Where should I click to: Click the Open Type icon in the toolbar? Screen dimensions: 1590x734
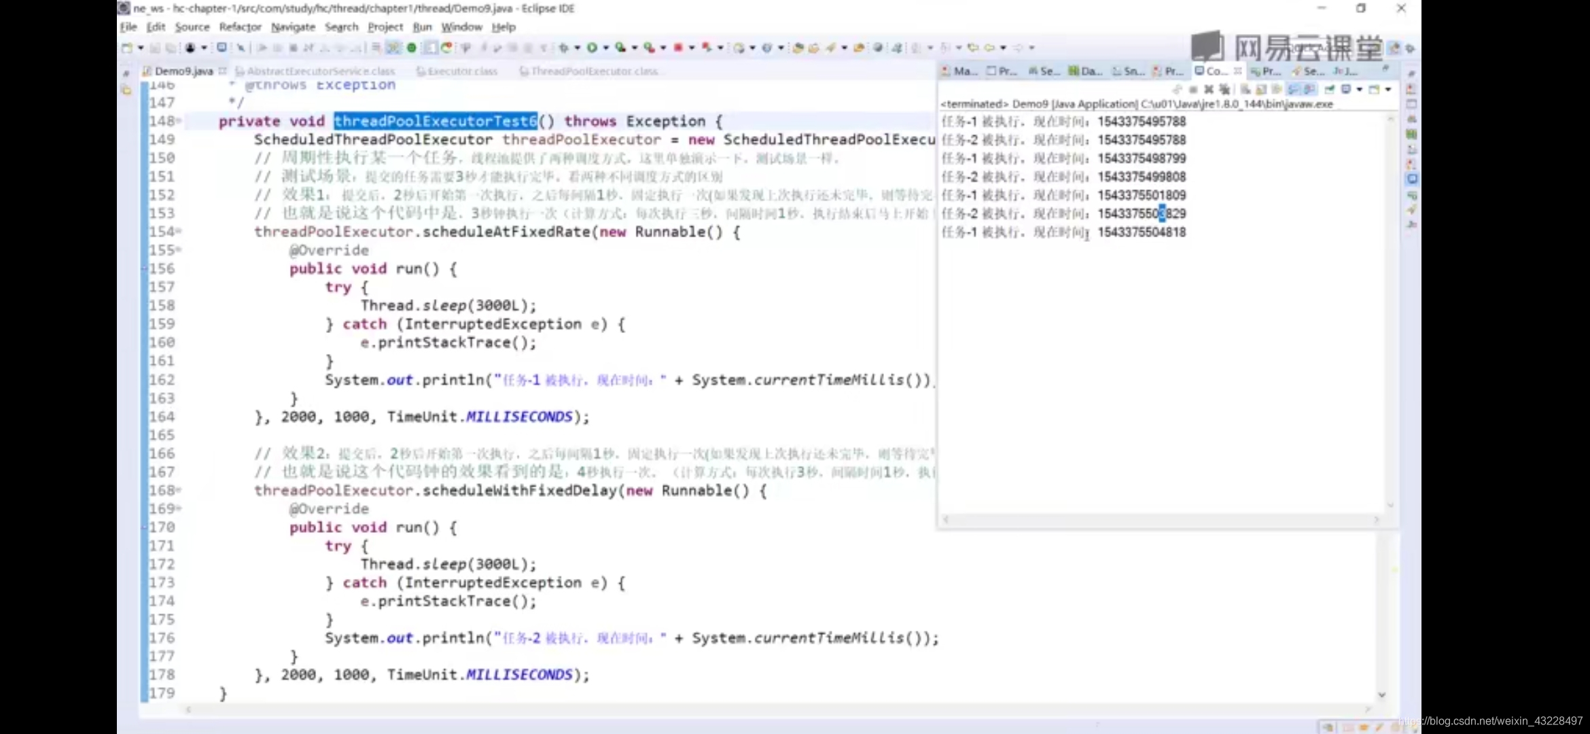click(x=798, y=48)
